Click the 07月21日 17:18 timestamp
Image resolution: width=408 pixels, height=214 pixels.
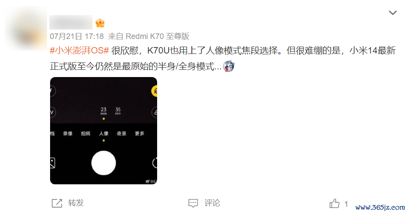click(x=77, y=36)
